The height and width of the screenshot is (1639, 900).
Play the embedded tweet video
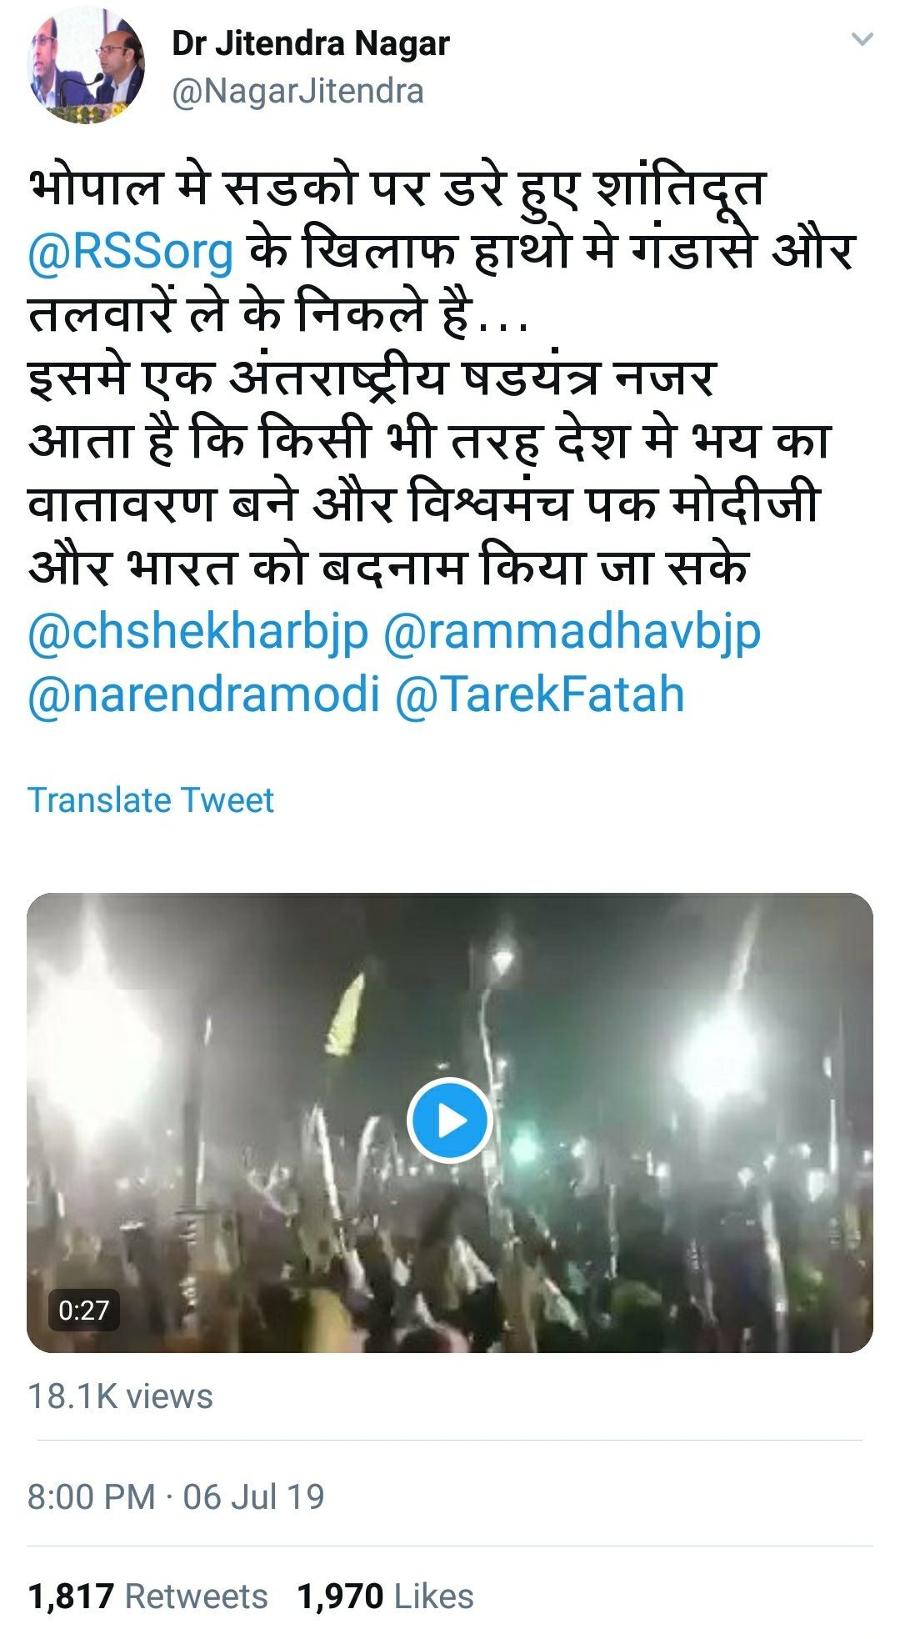click(450, 1120)
